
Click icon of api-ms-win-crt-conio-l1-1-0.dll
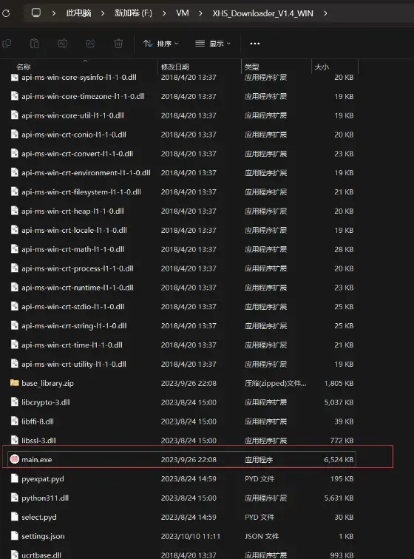point(14,134)
